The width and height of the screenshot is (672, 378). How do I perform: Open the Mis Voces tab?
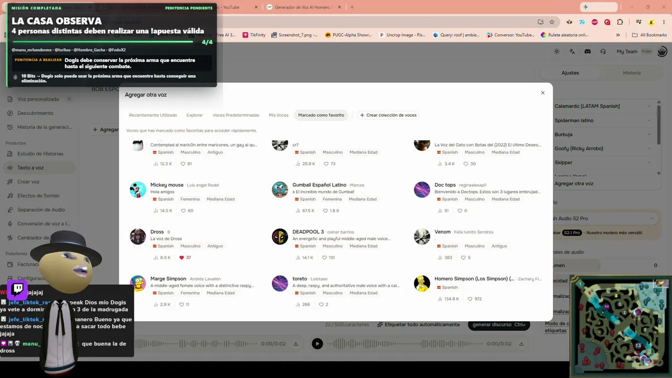point(279,115)
